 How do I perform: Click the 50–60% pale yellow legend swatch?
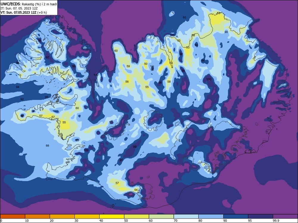click(137, 216)
